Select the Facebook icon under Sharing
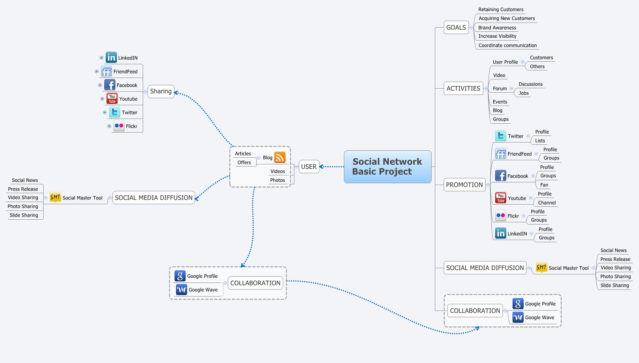Image resolution: width=639 pixels, height=363 pixels. [111, 85]
